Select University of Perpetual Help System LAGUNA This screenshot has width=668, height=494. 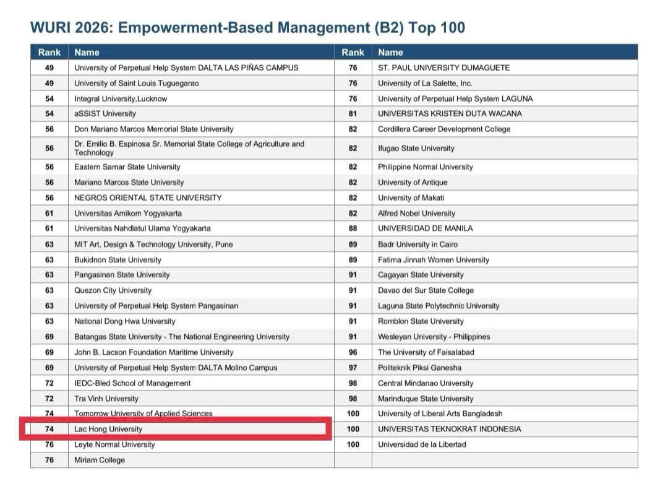point(455,99)
